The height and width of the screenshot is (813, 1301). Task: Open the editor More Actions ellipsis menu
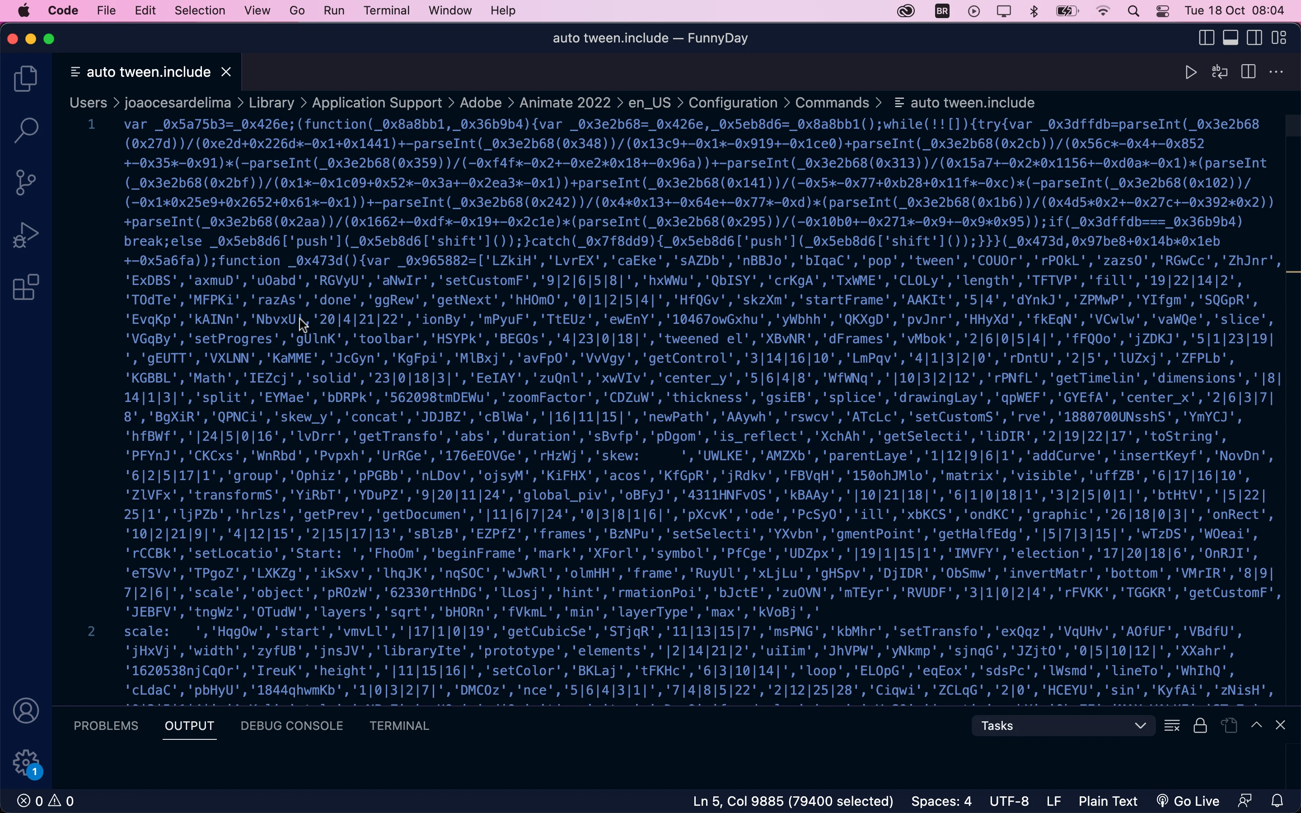point(1276,72)
